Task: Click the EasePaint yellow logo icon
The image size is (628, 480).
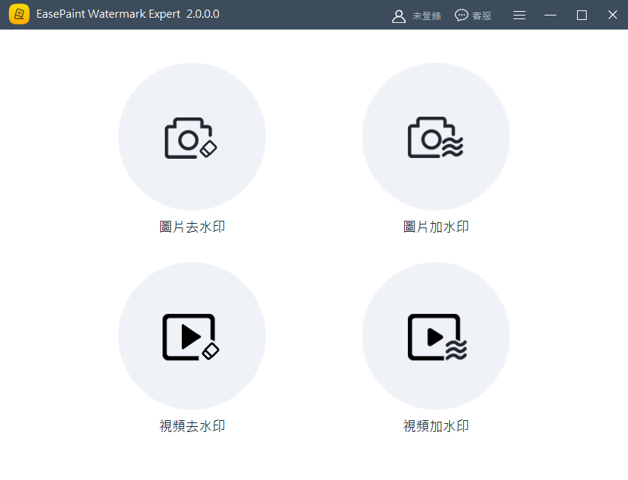Action: click(19, 14)
